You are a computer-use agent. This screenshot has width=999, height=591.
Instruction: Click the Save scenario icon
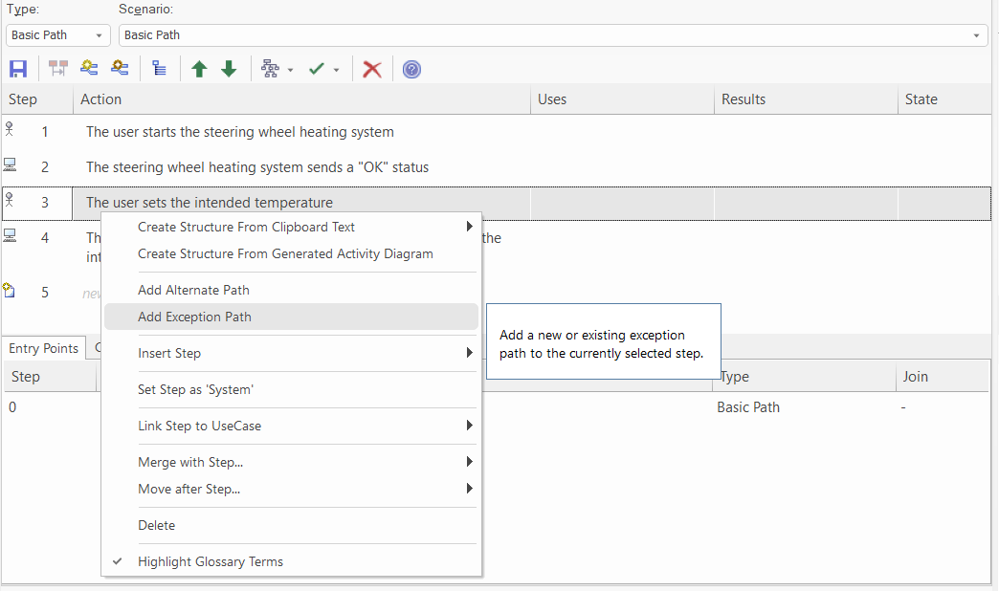17,69
